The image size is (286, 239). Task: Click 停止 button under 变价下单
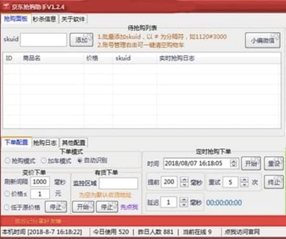(x=56, y=207)
